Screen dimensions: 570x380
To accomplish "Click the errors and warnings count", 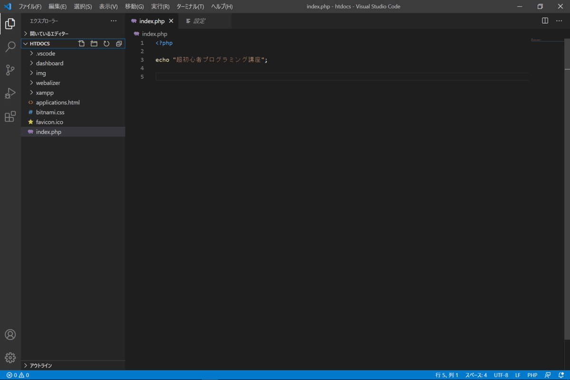I will tap(18, 375).
